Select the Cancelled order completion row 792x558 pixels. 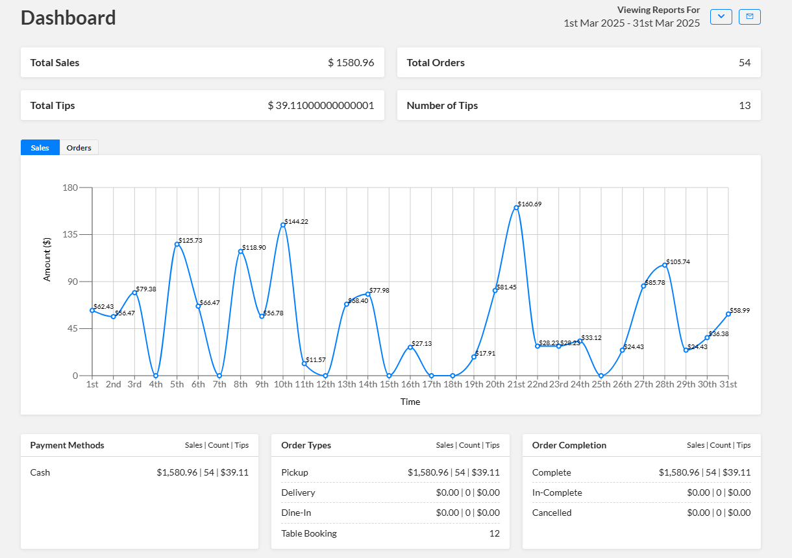(641, 513)
